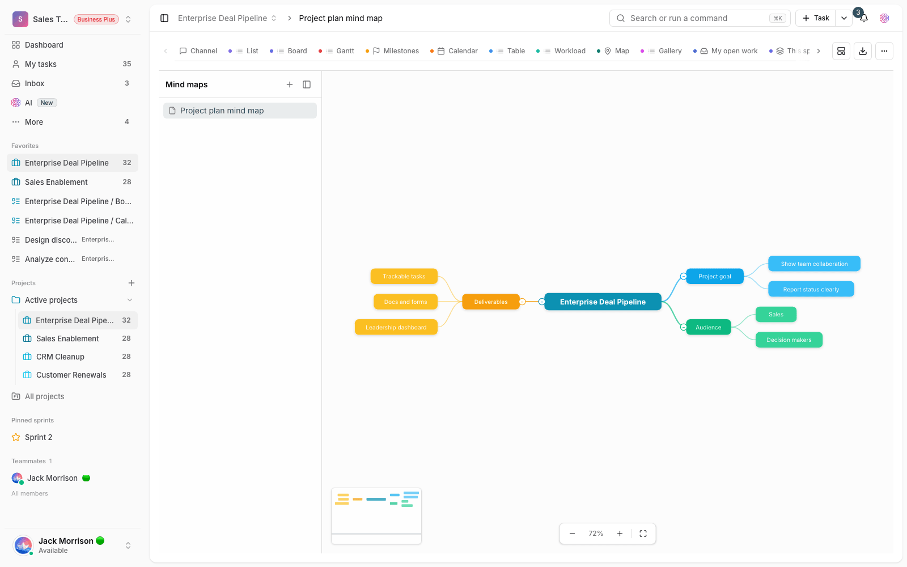Open the Calendar view tab

454,51
